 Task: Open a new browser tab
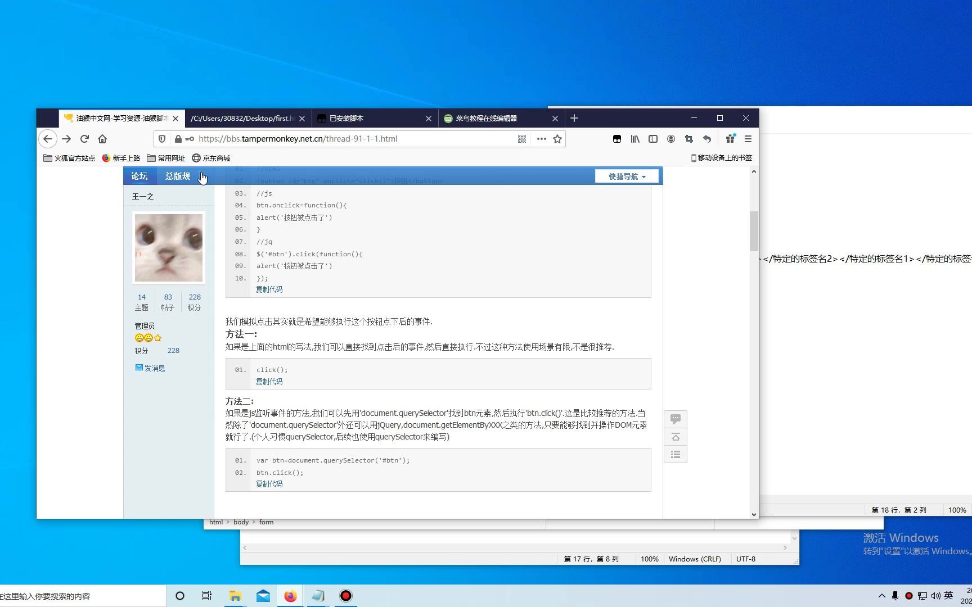(574, 118)
